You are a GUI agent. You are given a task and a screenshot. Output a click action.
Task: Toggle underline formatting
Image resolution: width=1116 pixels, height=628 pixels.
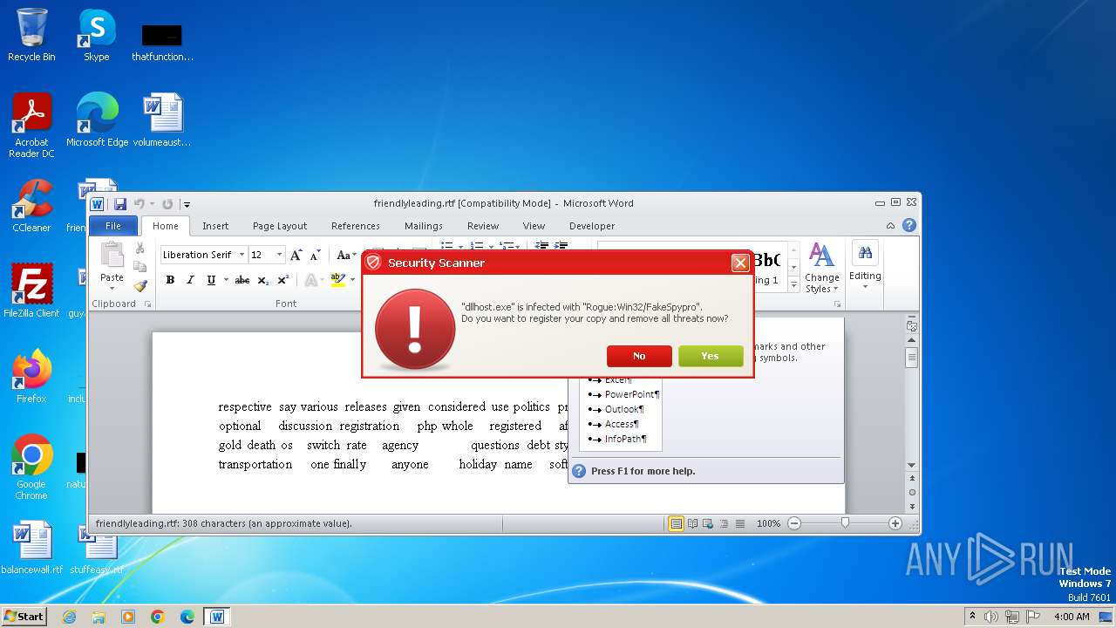pyautogui.click(x=211, y=280)
